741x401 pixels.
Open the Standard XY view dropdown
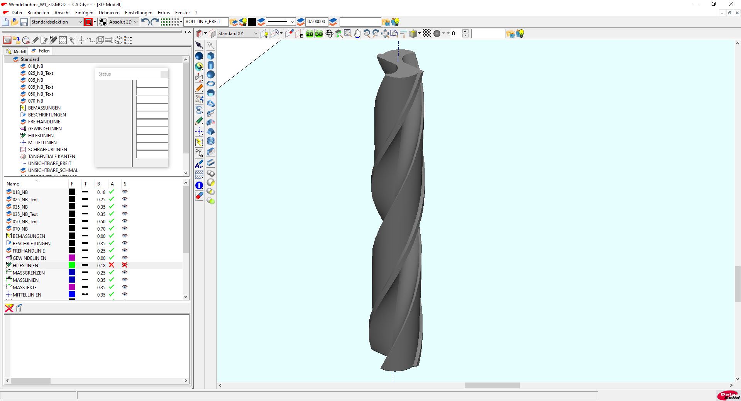(238, 34)
